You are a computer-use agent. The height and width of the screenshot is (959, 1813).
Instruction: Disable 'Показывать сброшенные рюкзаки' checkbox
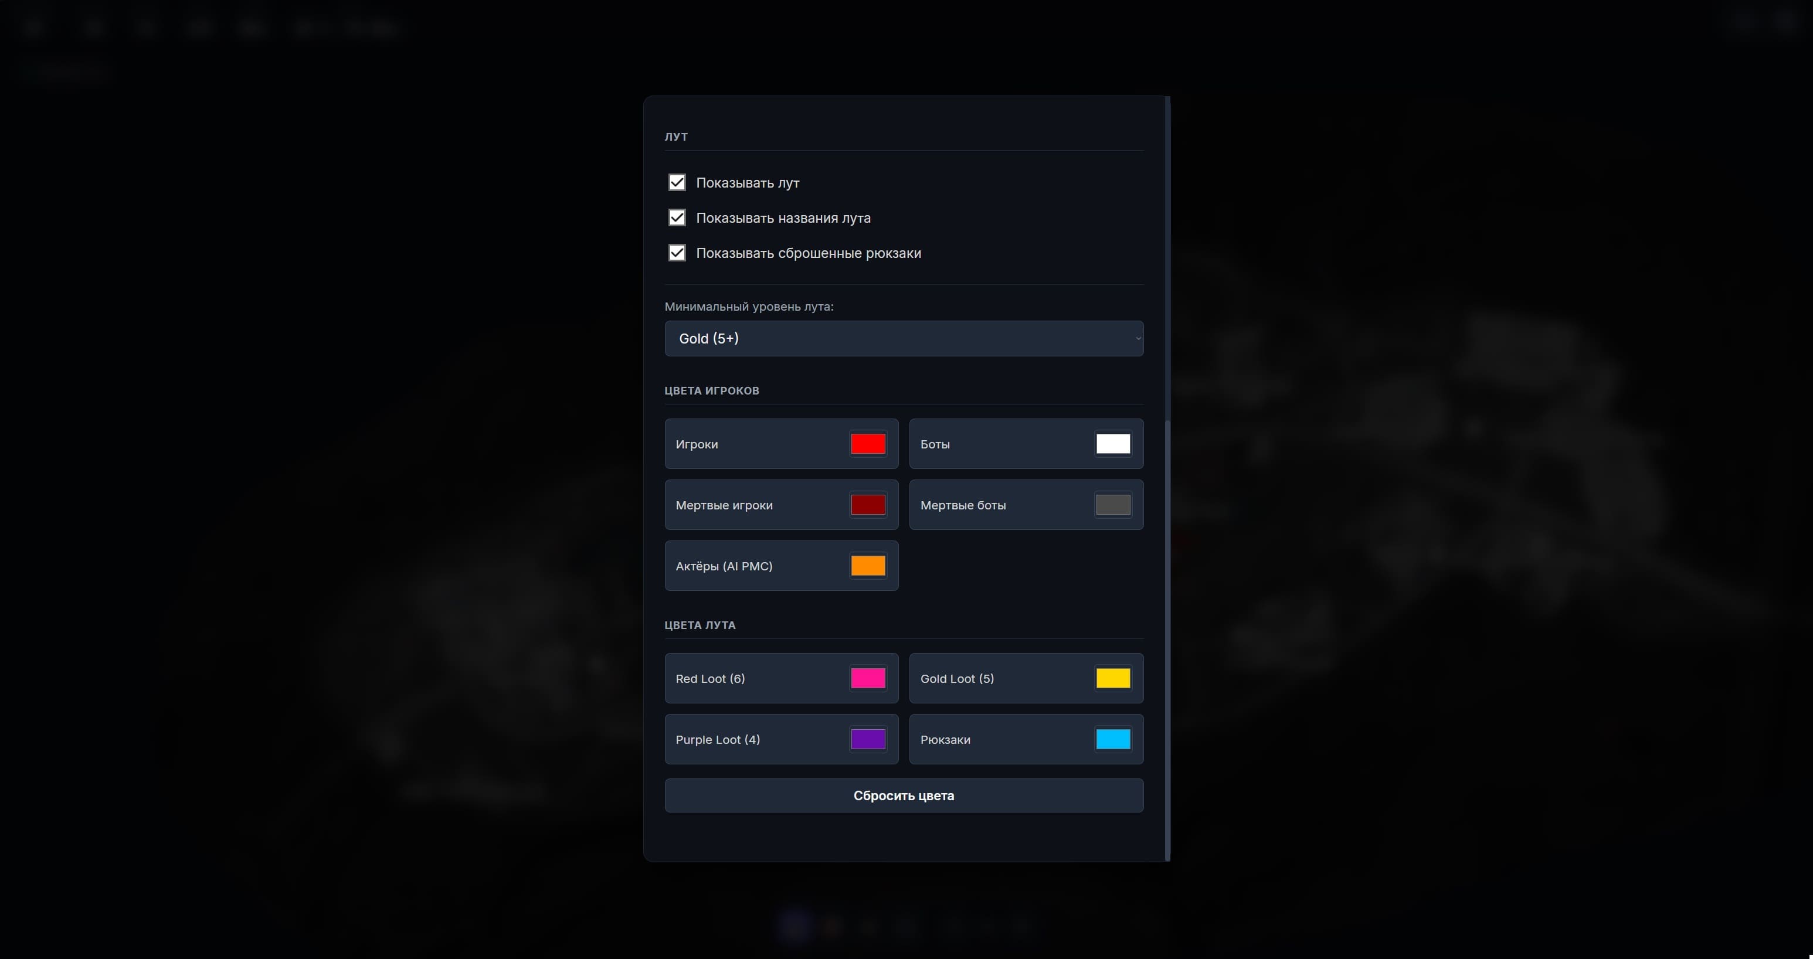tap(676, 253)
